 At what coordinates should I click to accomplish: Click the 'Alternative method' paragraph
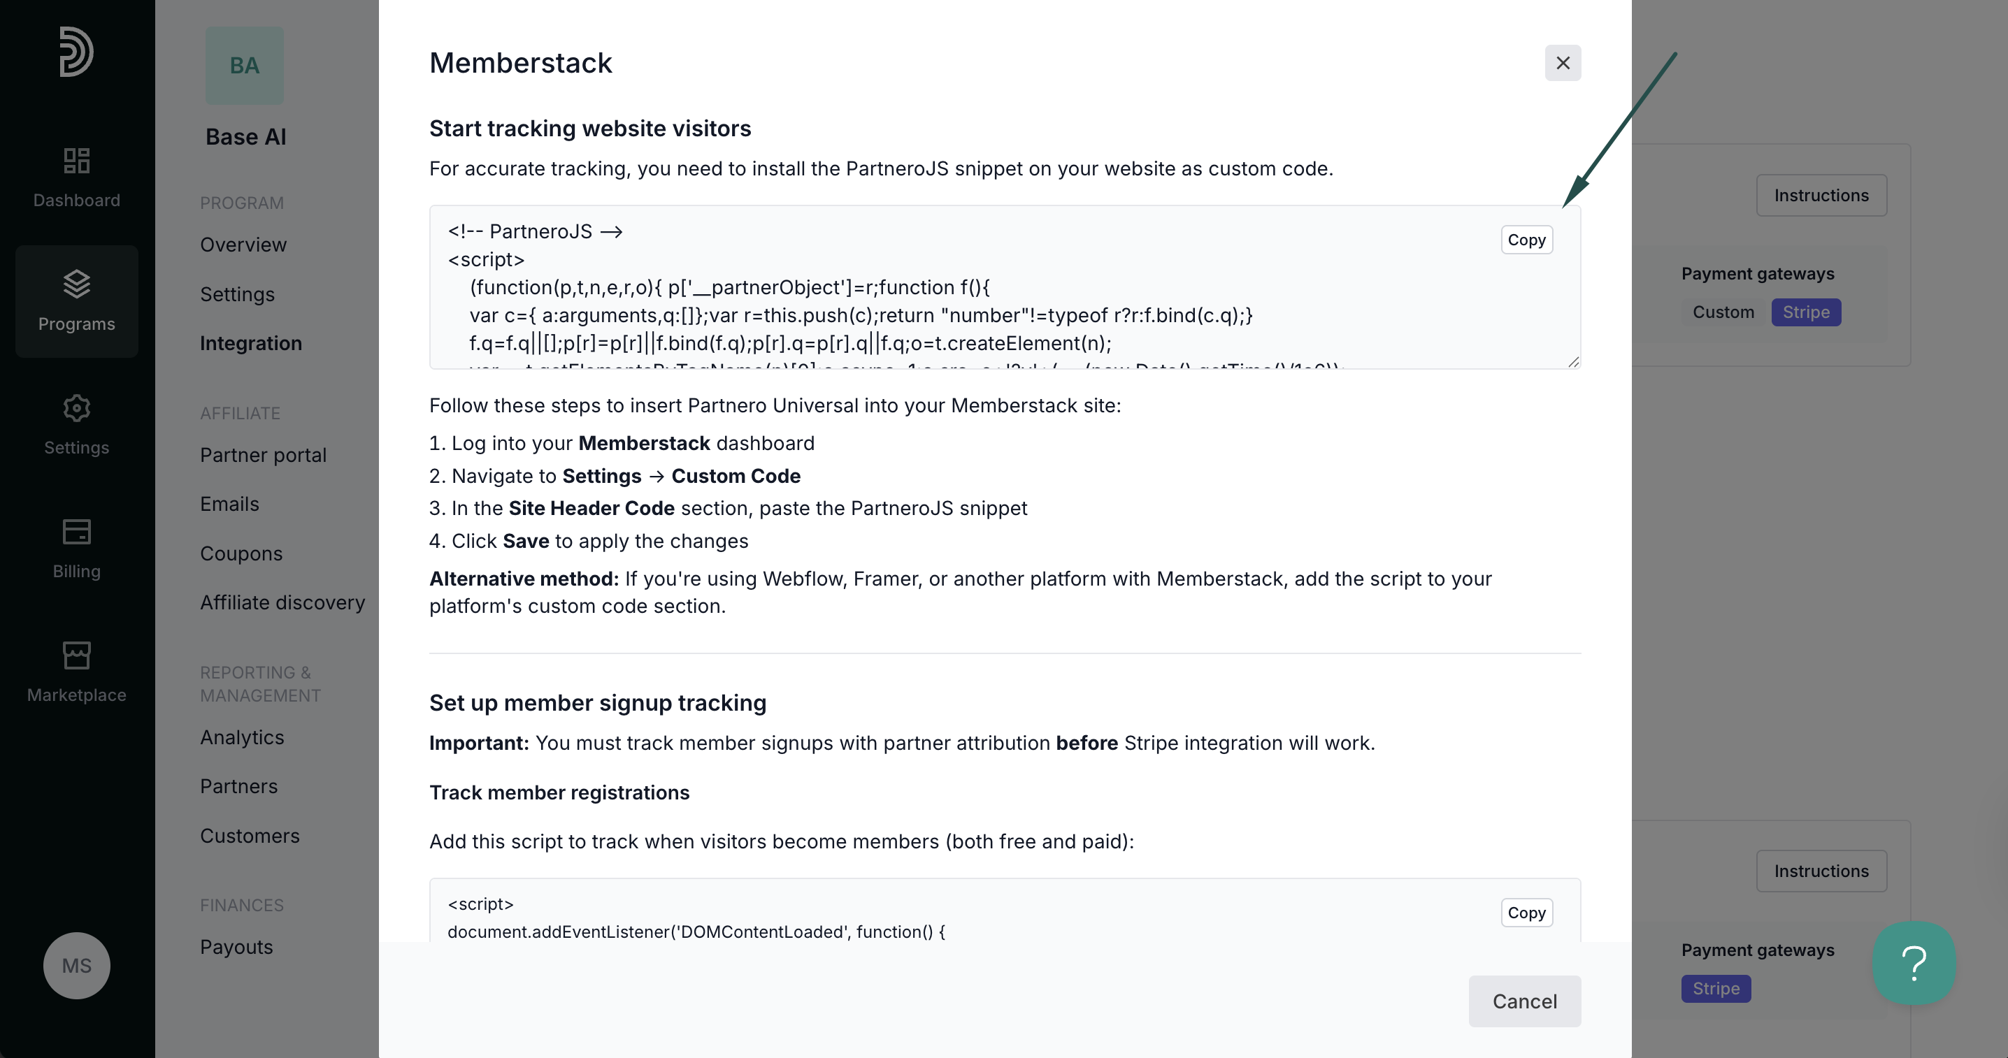pos(961,592)
